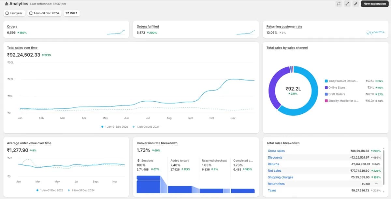Screen dimensions: 391x199
Task: Select the Reached checkout funnel stage
Action: (214, 161)
